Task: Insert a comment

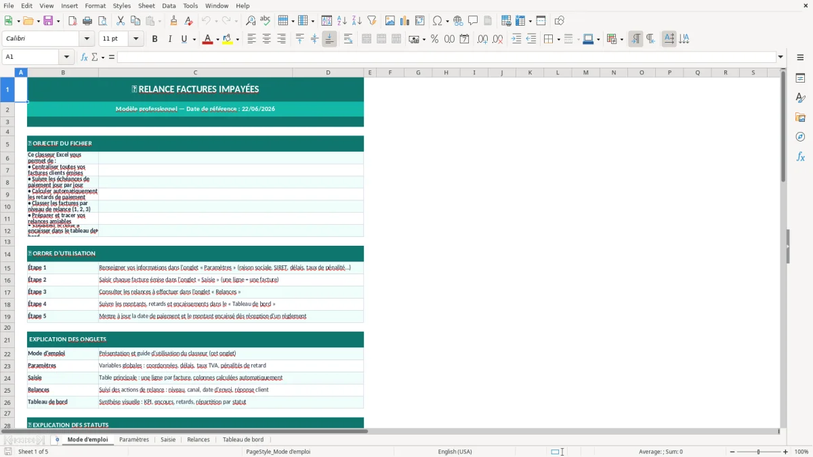Action: (473, 21)
